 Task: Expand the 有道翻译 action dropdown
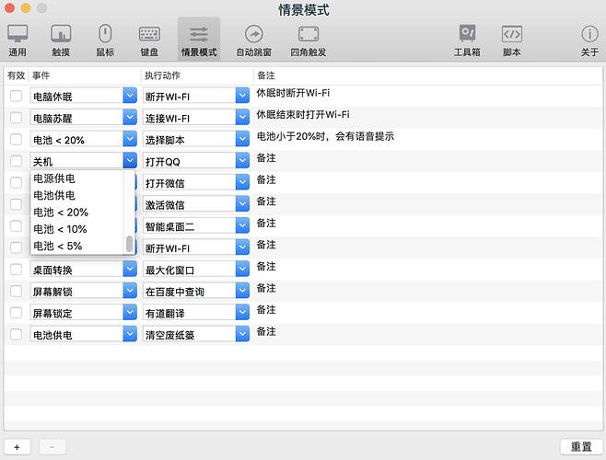242,314
